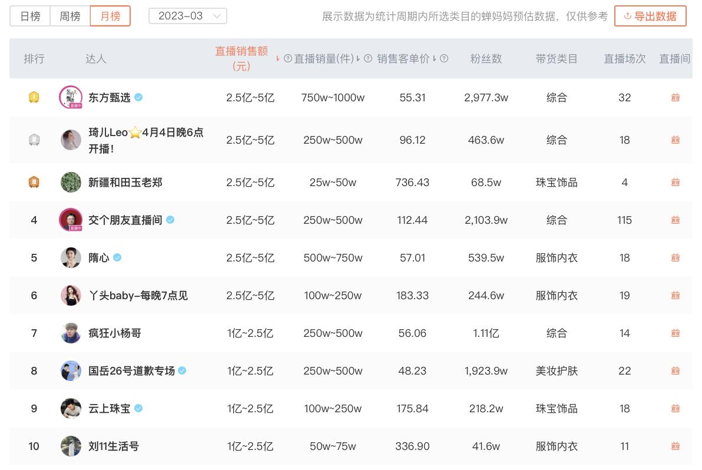Viewport: 702px width, 470px height.
Task: Click 1.11亿 fan count of 疯狂小杨哥
Action: [x=486, y=333]
